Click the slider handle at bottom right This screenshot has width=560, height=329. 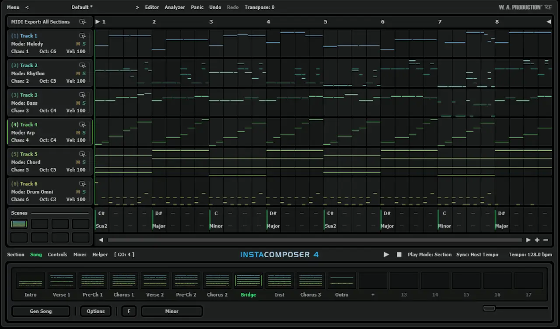coord(489,308)
